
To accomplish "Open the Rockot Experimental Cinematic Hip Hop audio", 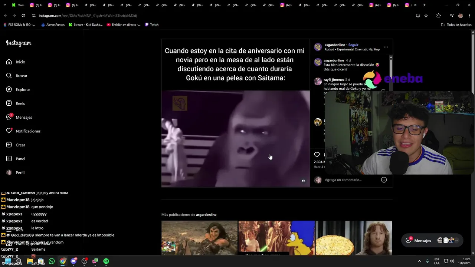I will [352, 49].
